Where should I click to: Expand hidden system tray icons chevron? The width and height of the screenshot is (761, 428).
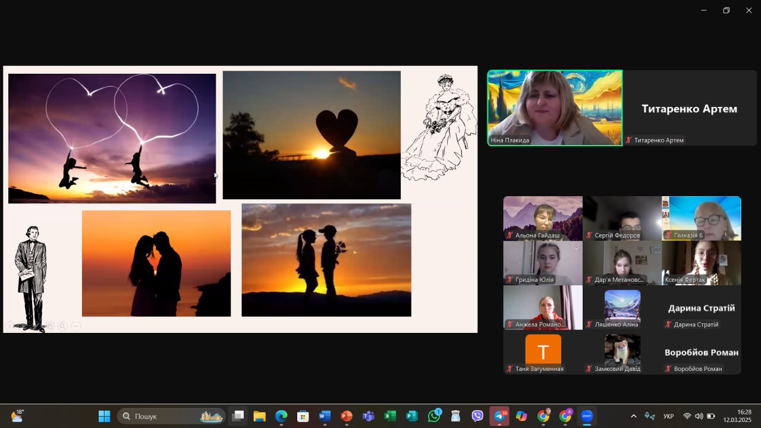[x=633, y=416]
